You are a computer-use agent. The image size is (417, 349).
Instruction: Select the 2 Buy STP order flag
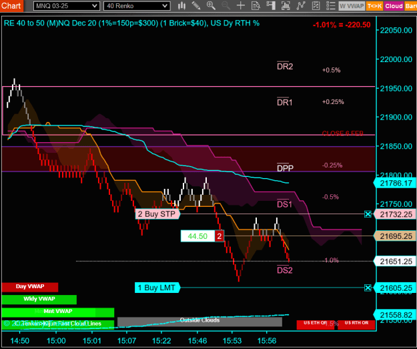[157, 214]
